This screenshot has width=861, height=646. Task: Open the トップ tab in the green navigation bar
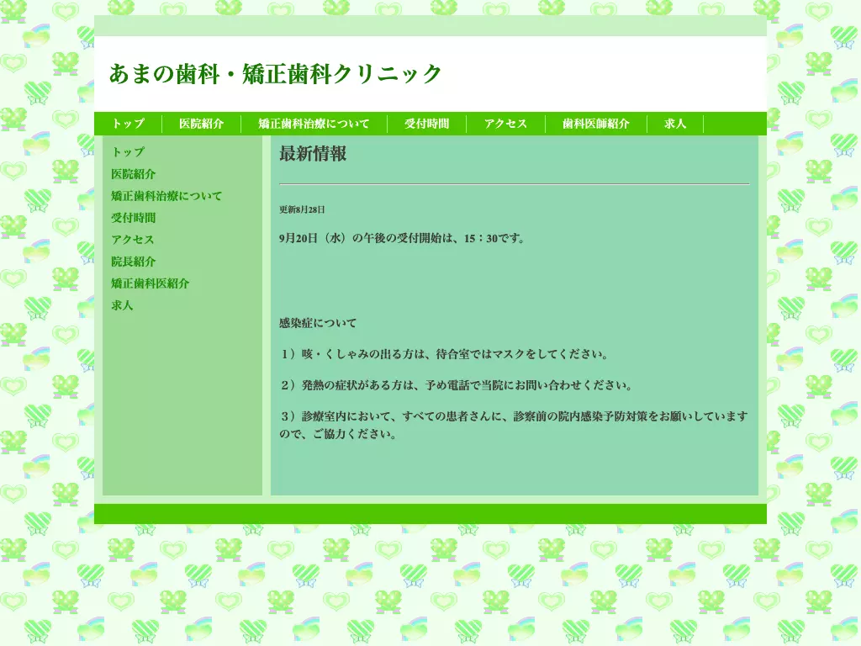point(128,124)
